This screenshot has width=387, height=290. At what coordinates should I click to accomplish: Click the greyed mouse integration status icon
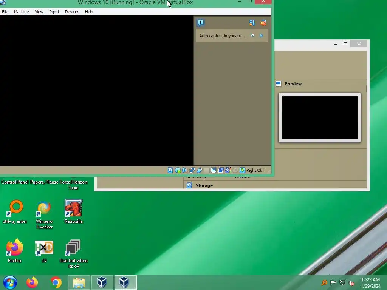point(235,170)
